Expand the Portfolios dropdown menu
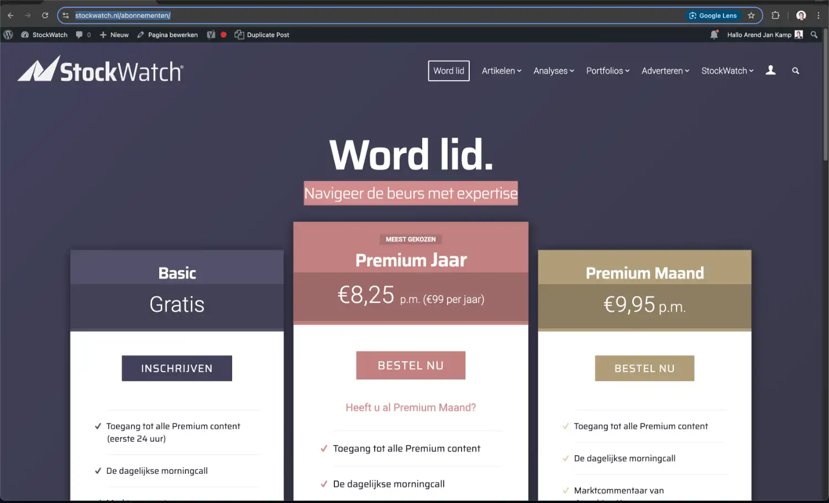The height and width of the screenshot is (503, 829). pos(608,71)
